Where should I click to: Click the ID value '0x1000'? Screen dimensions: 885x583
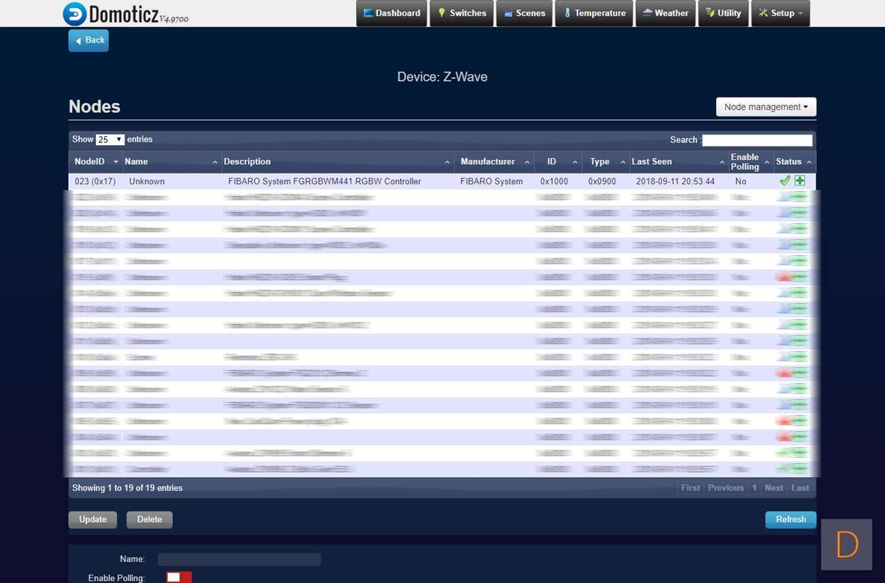click(554, 182)
